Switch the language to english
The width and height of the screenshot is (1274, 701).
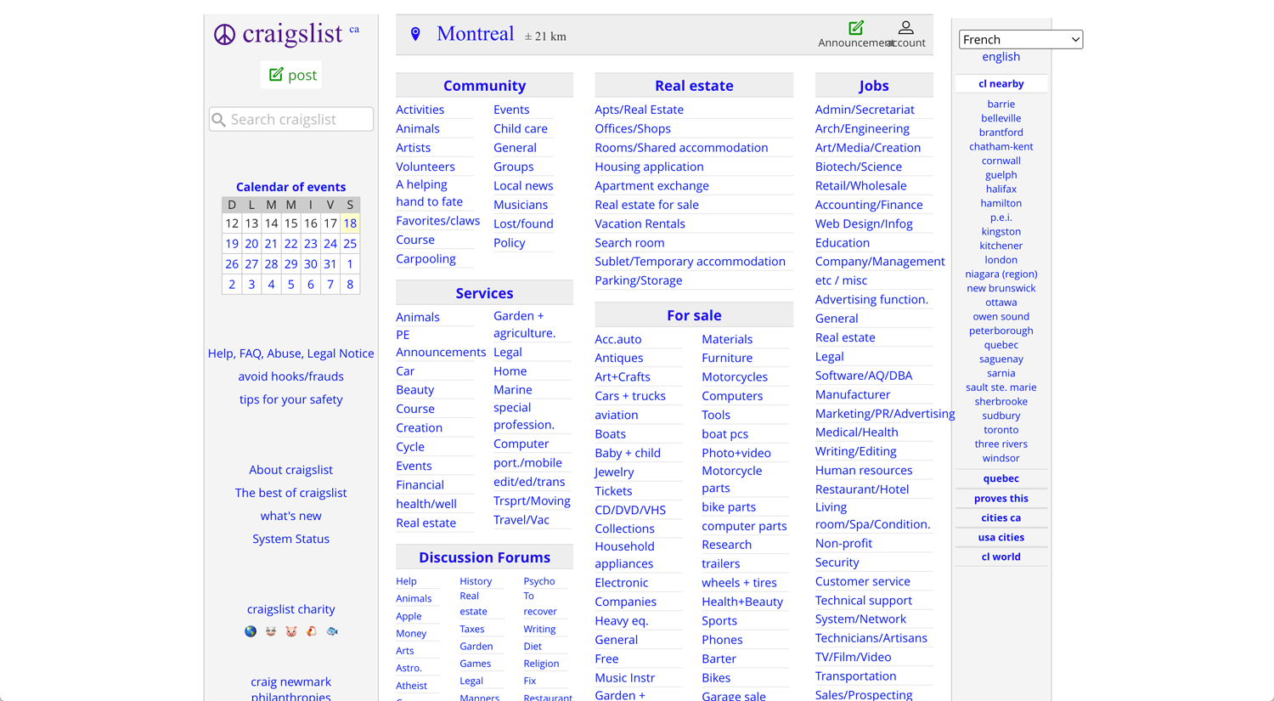(x=1001, y=57)
